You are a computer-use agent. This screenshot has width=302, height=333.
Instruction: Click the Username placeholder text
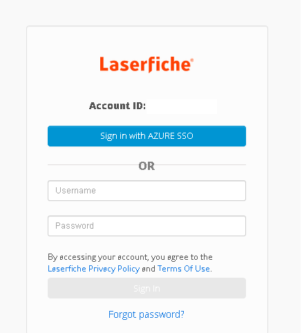point(75,191)
